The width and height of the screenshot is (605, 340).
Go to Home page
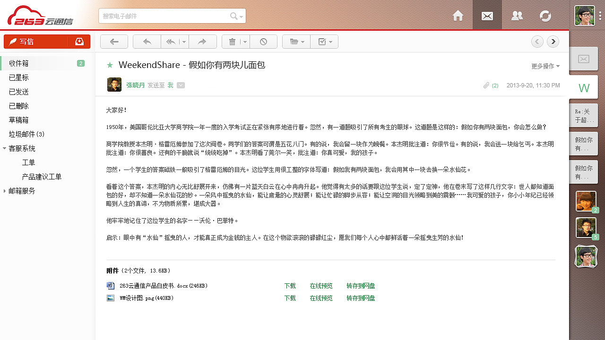coord(458,16)
